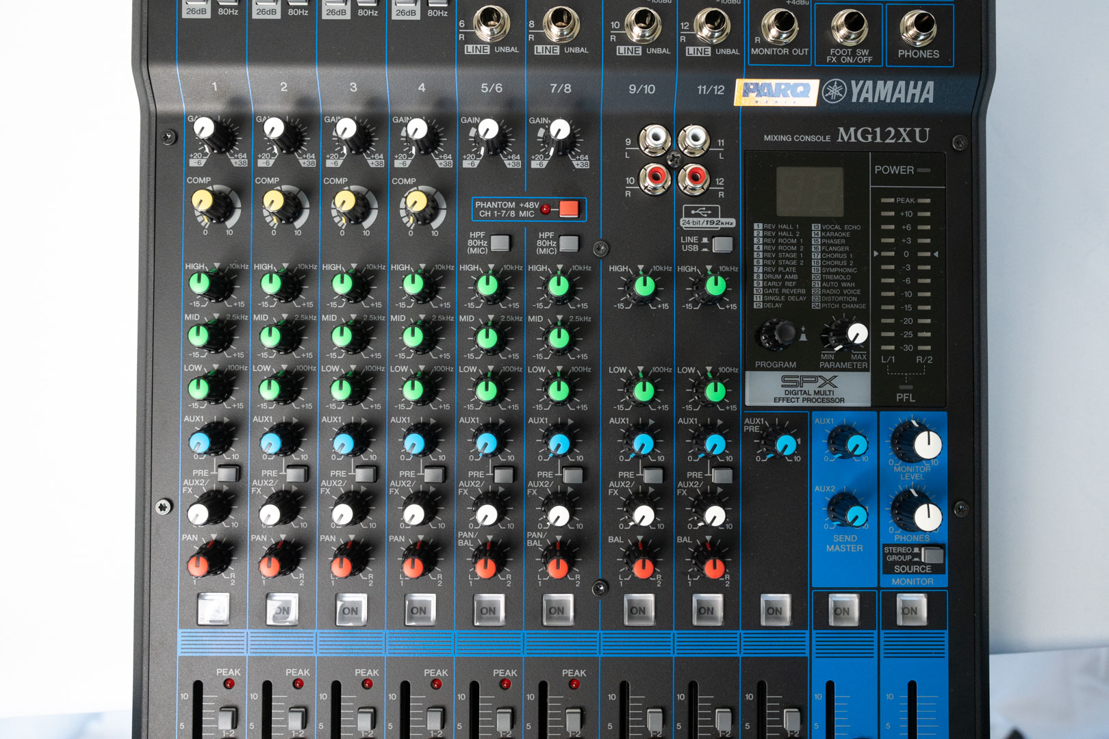Image resolution: width=1109 pixels, height=739 pixels.
Task: Select the channel 9/10 LOW EQ knob
Action: (x=642, y=391)
